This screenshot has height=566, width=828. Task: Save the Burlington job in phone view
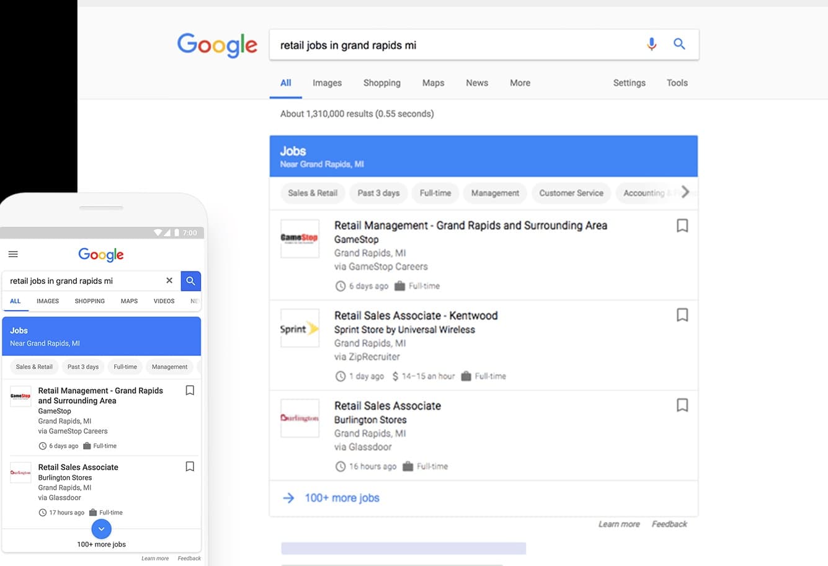pyautogui.click(x=190, y=466)
